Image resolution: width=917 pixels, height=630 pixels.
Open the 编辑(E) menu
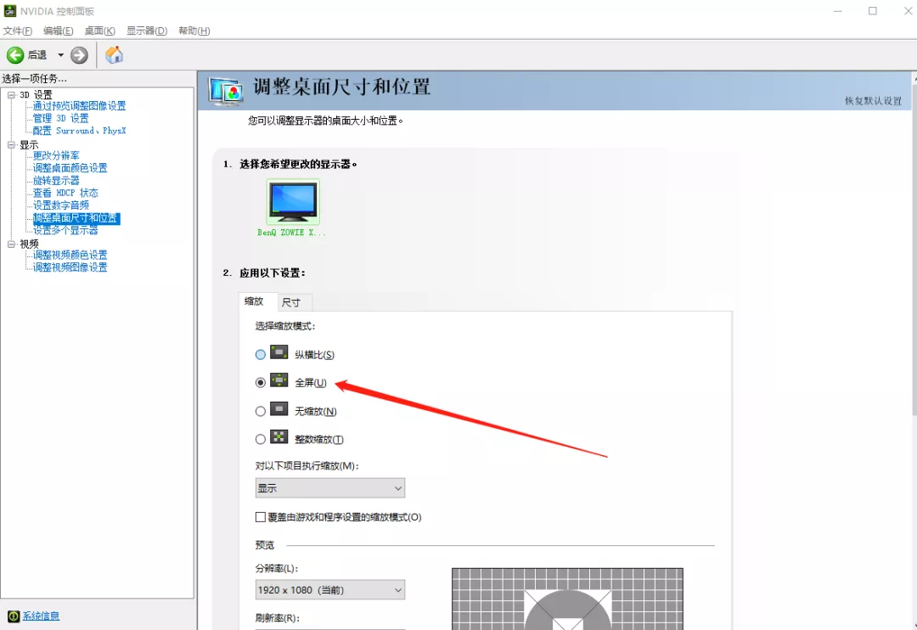59,31
